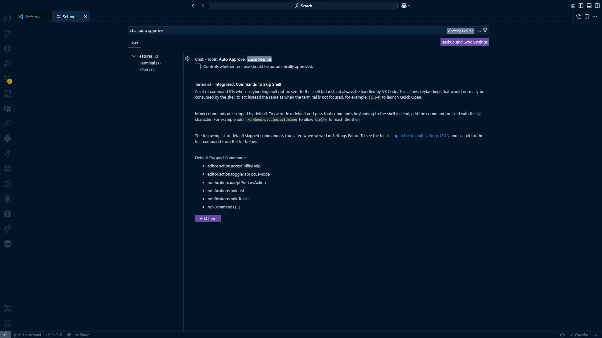Clear the settings search query icon
Screen dimensions: 602x338
(x=479, y=30)
